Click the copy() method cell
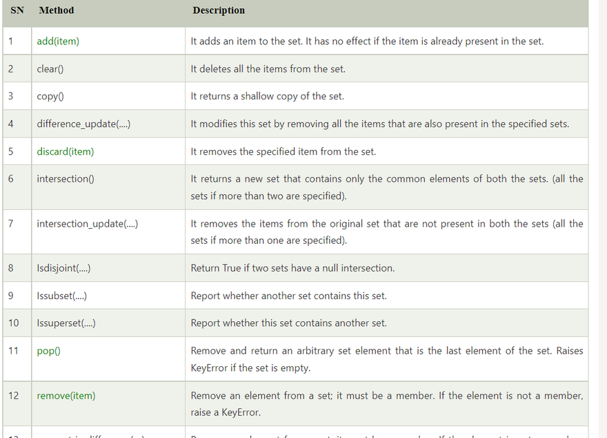This screenshot has width=607, height=438. tap(50, 96)
